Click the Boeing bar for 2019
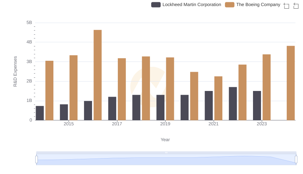This screenshot has width=303, height=174. 170,89
